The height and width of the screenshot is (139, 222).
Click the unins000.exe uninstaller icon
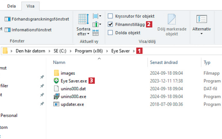[57, 96]
